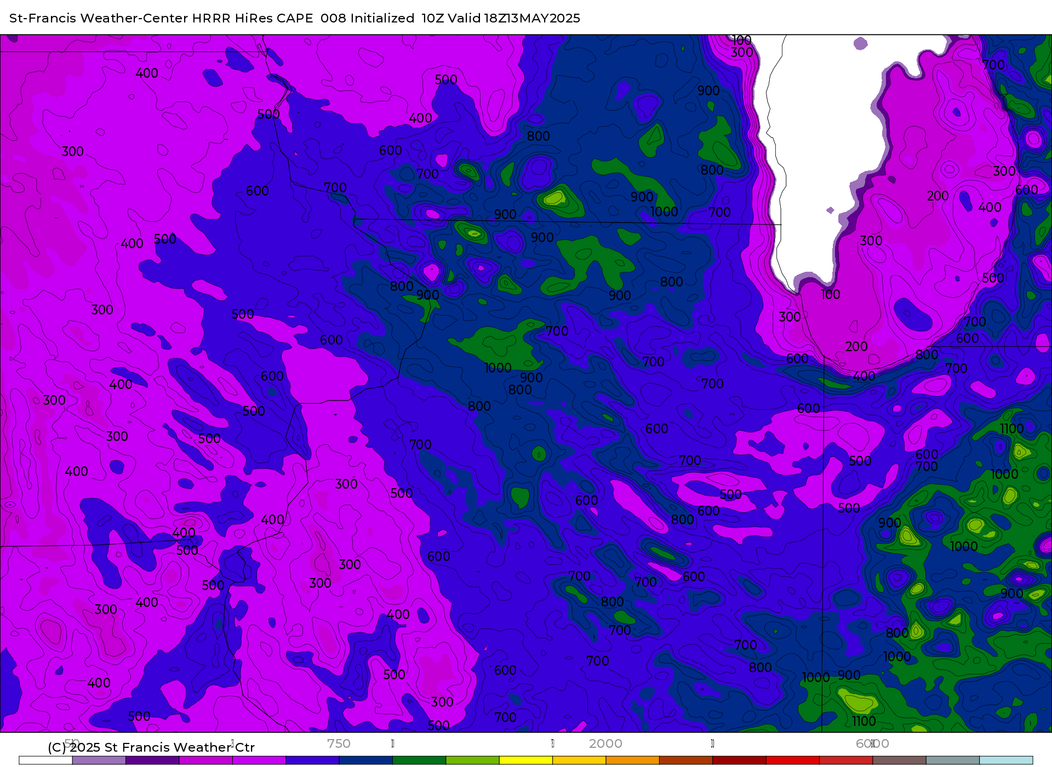Pick the navy blue swatch in the color bar
The height and width of the screenshot is (767, 1052).
365,760
